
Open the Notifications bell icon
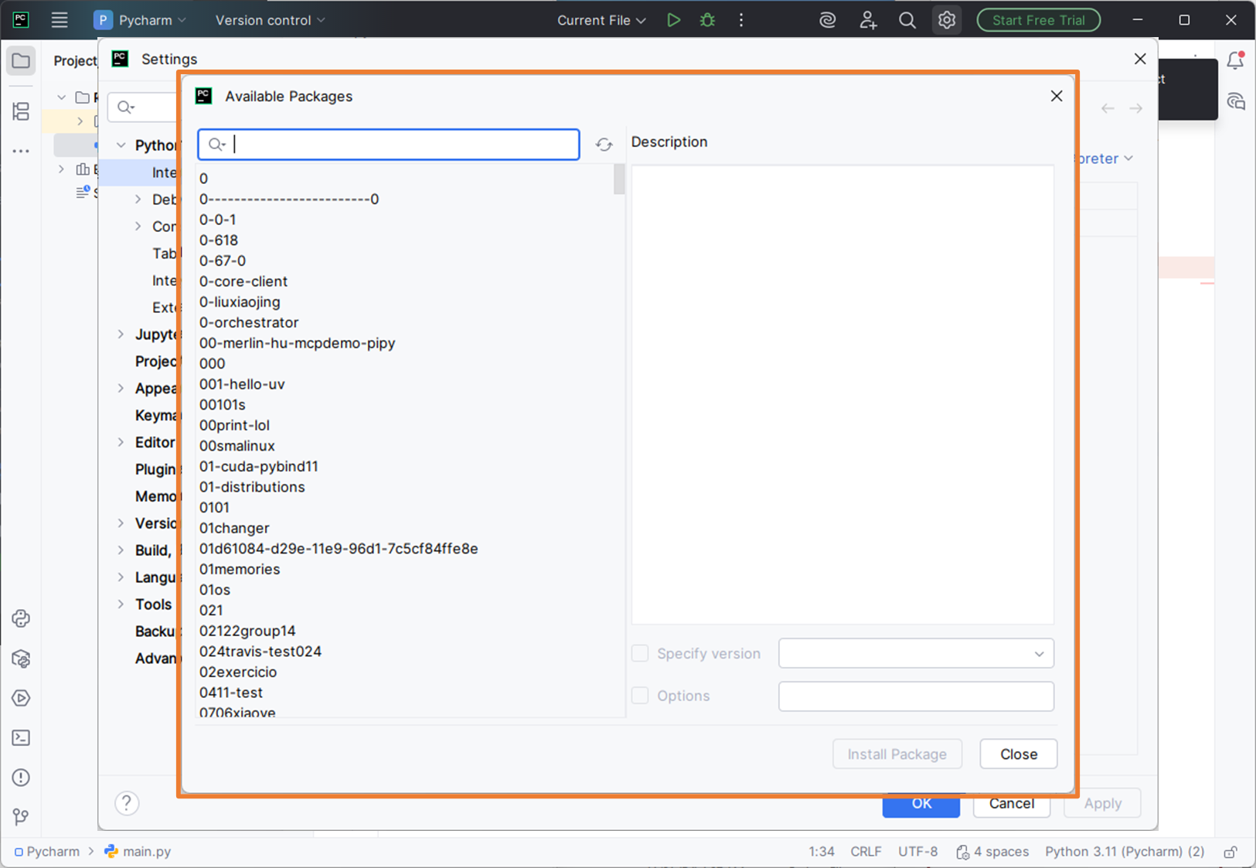pos(1235,60)
